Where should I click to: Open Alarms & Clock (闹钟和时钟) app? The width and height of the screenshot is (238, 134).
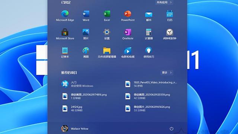click(170, 34)
